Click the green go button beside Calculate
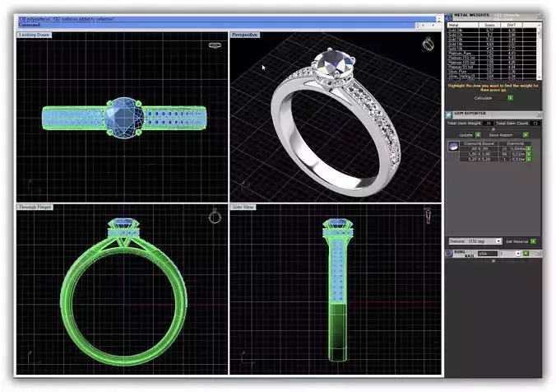 [510, 98]
